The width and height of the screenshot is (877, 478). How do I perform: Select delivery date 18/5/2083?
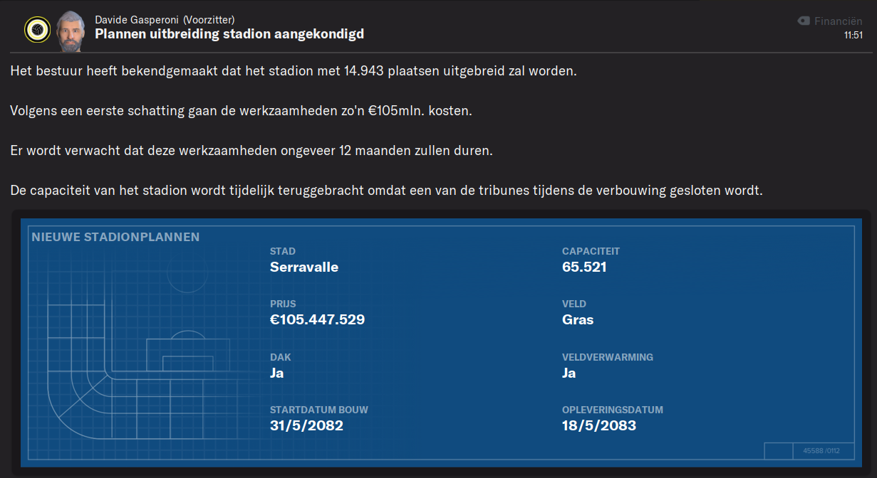click(599, 426)
